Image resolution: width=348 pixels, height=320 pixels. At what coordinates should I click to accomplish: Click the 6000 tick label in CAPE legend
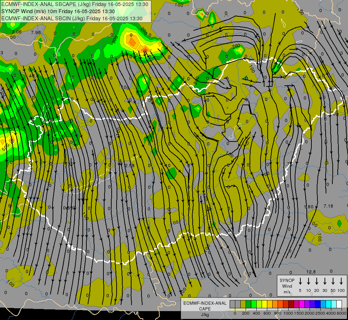coord(342,313)
